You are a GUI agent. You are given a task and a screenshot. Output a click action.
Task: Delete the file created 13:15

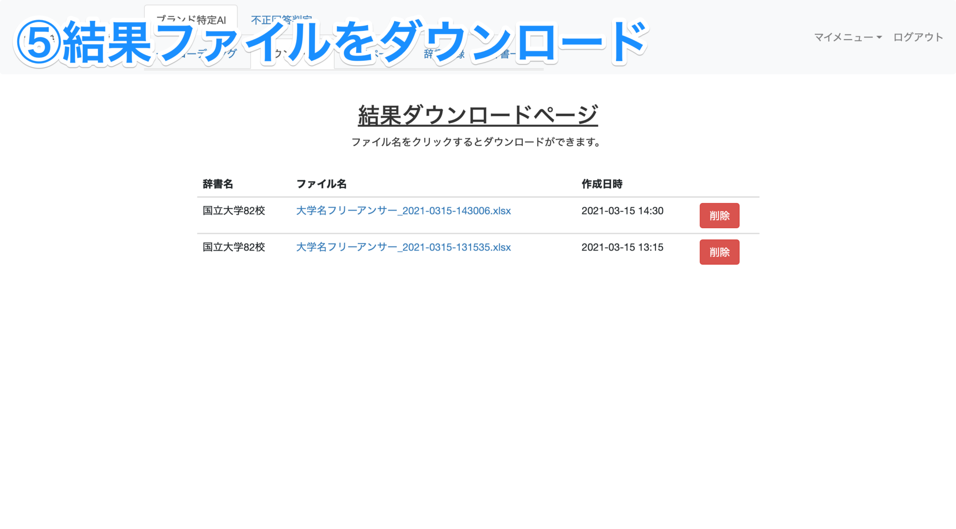pyautogui.click(x=719, y=252)
